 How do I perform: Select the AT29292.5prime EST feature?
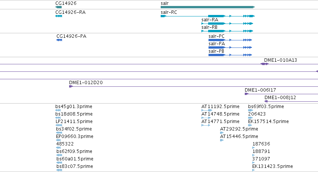[222, 133]
